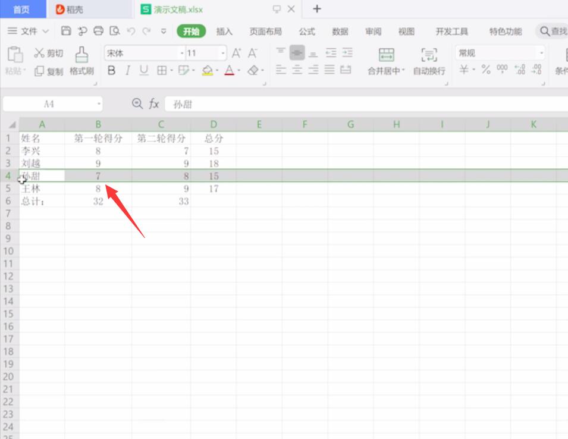Click the Font Color A icon
The width and height of the screenshot is (568, 439).
pos(229,70)
